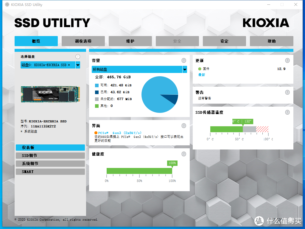305x229 pixels.
Task: Open help for the 界面 panel
Action: point(183,125)
